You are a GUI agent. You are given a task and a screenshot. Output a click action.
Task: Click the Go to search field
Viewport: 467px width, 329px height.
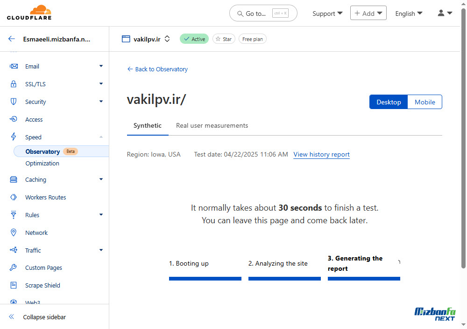click(x=263, y=13)
